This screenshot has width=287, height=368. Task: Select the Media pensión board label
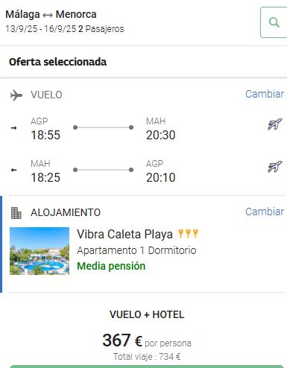pos(111,266)
